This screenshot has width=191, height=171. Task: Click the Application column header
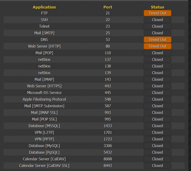click(x=44, y=7)
